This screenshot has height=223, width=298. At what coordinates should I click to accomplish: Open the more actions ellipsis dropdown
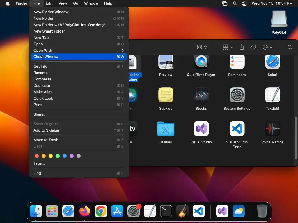point(267,47)
